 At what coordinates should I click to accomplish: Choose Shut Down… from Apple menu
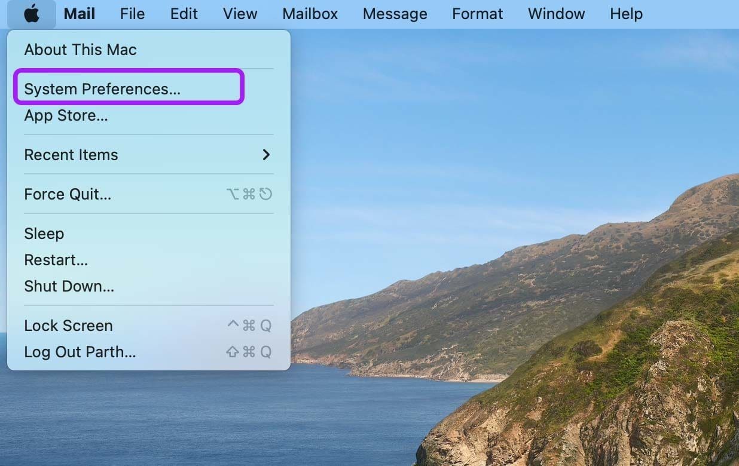pyautogui.click(x=149, y=286)
